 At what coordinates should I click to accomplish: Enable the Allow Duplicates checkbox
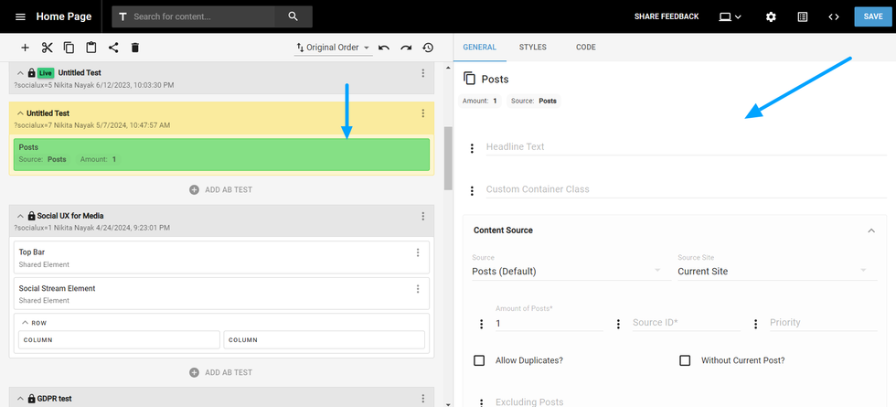tap(479, 360)
